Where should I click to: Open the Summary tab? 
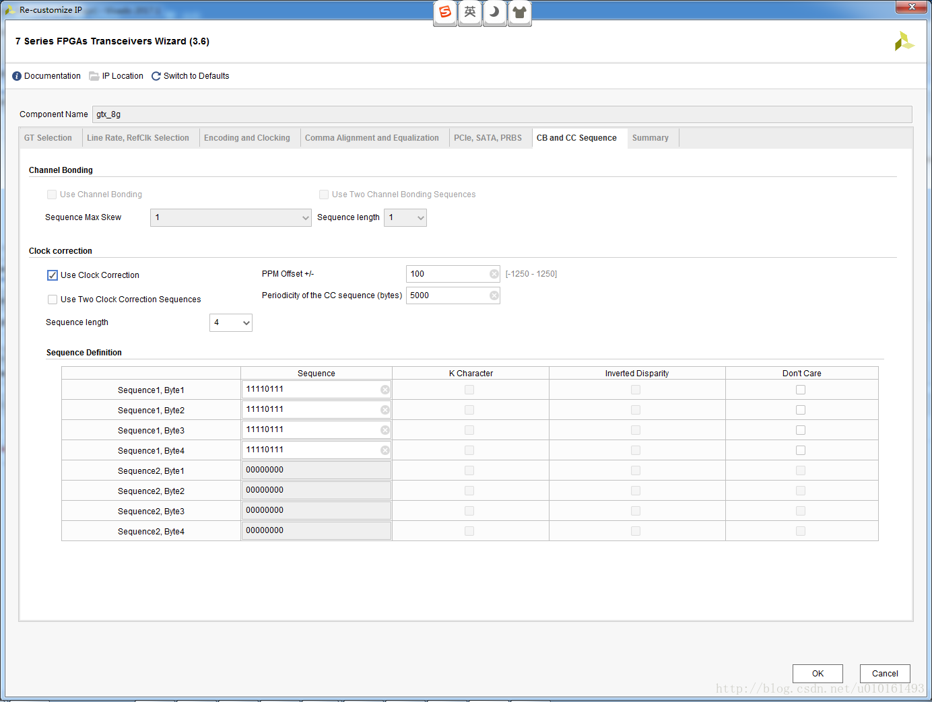651,138
